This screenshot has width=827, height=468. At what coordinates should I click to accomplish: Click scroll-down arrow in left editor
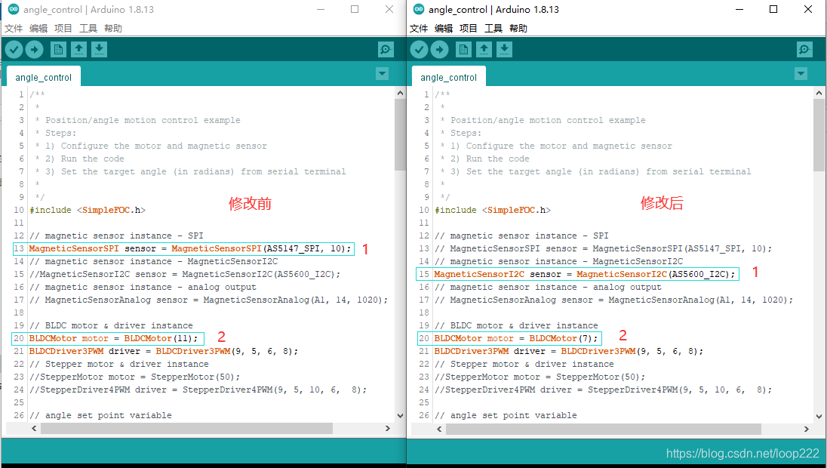tap(400, 416)
